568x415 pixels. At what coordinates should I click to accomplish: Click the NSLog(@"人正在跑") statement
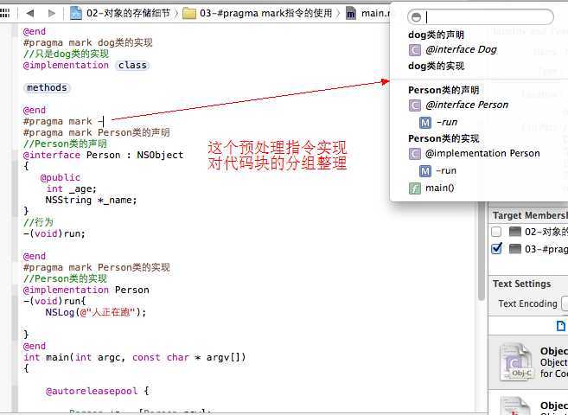coord(96,312)
